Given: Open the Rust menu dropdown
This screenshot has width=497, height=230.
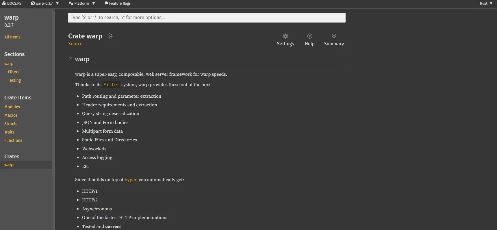Looking at the screenshot, I should [x=486, y=3].
